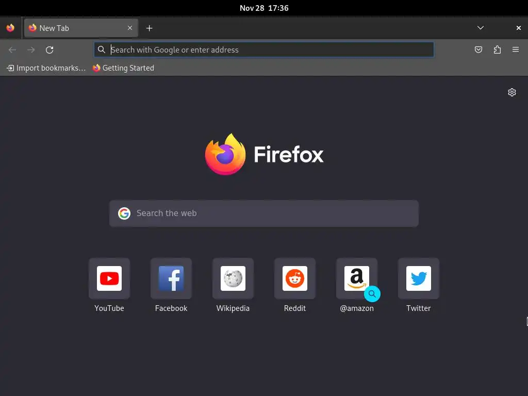Open the Twitter shortcut tile
The image size is (528, 396).
tap(419, 278)
